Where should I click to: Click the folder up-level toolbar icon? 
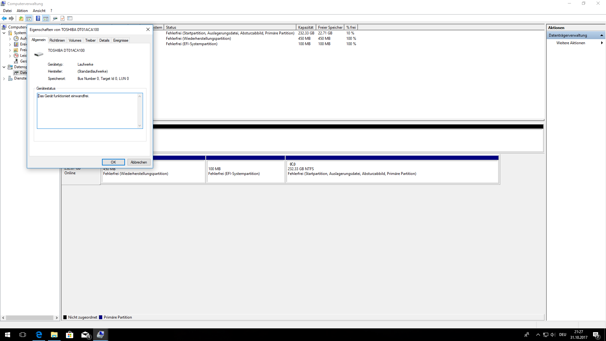tap(21, 18)
